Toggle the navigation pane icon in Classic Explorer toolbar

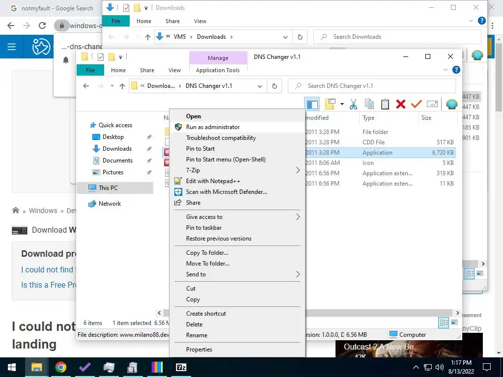pyautogui.click(x=312, y=104)
